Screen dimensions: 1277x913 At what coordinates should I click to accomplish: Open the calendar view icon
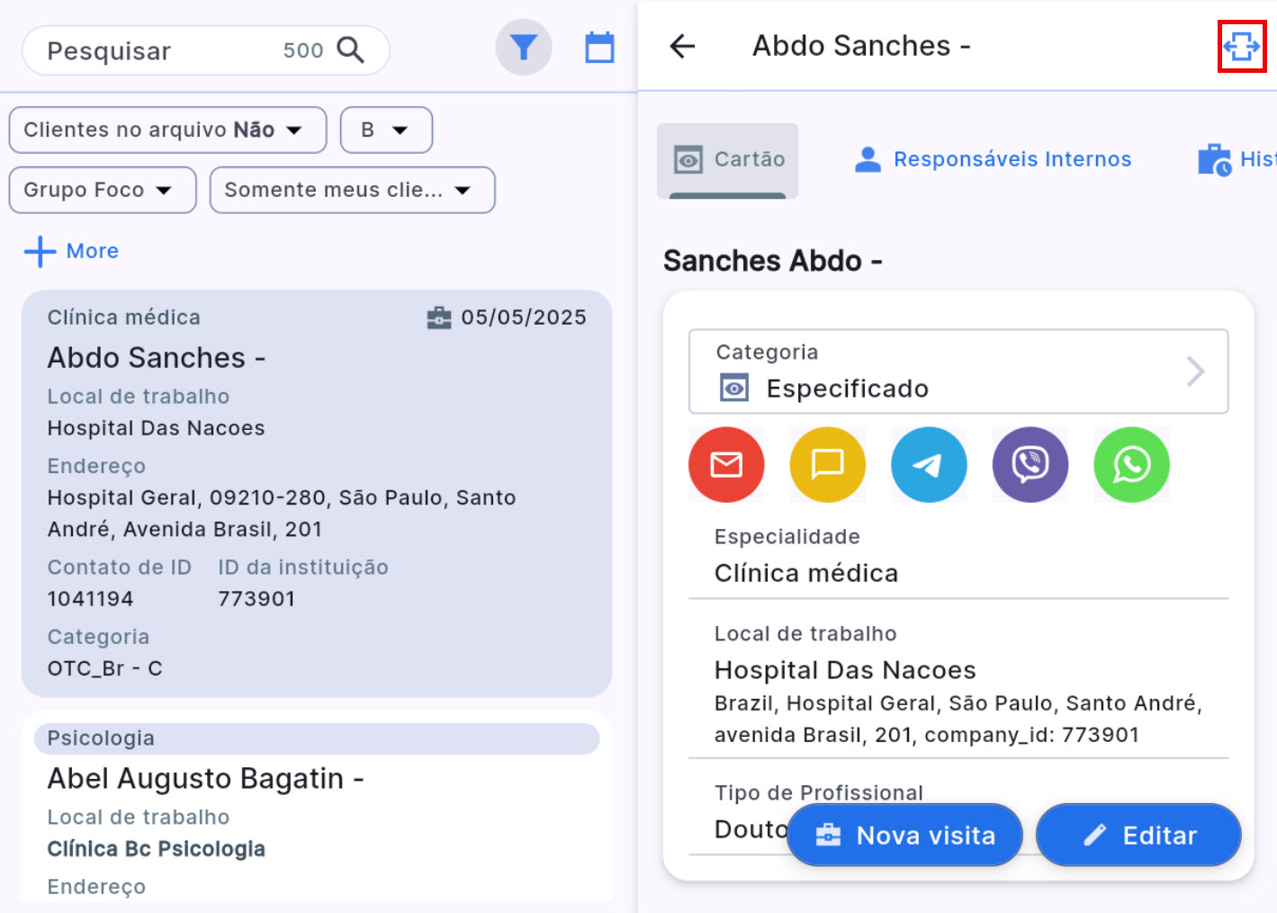[x=599, y=48]
